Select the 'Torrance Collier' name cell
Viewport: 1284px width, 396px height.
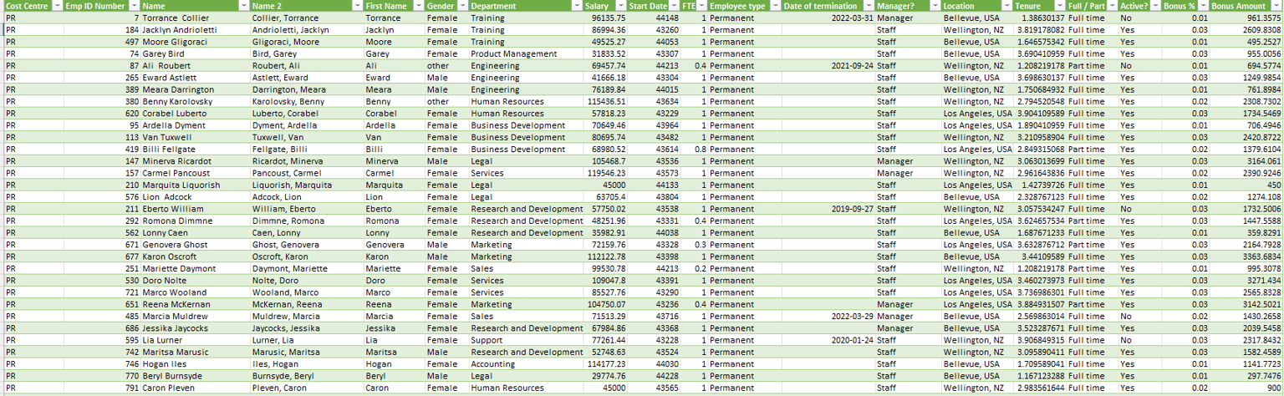pyautogui.click(x=195, y=18)
